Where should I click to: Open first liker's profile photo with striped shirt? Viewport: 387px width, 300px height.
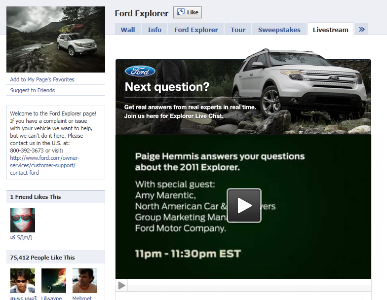[23, 281]
